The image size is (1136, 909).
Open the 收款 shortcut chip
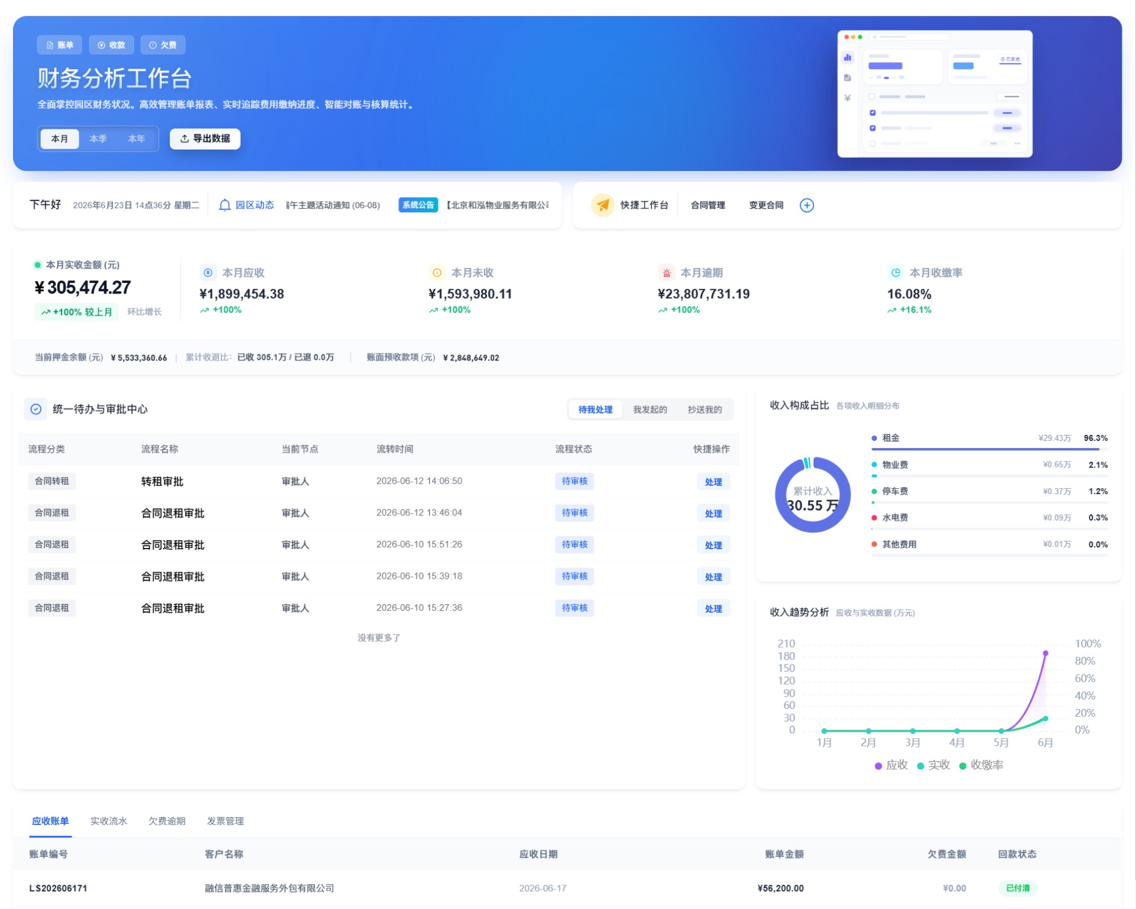click(x=111, y=45)
